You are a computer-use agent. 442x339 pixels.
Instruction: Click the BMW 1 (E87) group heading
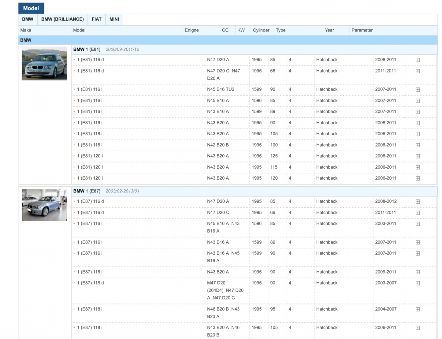[87, 191]
